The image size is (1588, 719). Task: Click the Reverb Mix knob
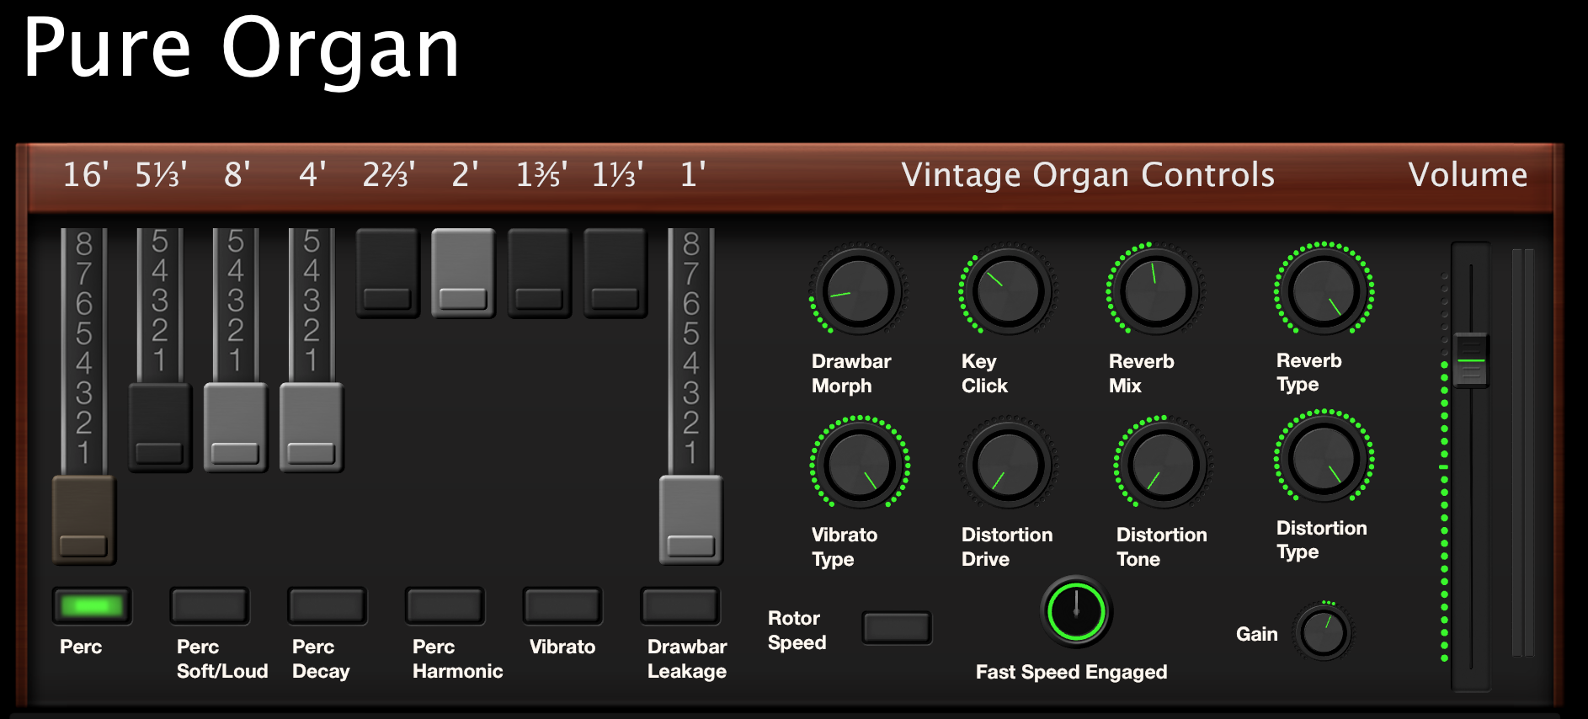1155,291
